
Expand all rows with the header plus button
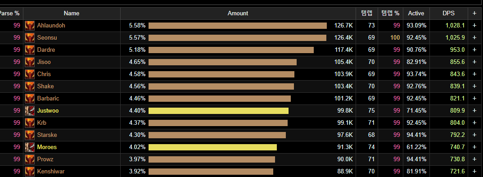click(474, 13)
